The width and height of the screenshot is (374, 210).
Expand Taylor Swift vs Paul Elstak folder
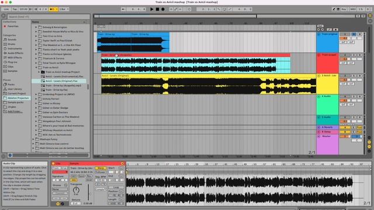(36, 41)
